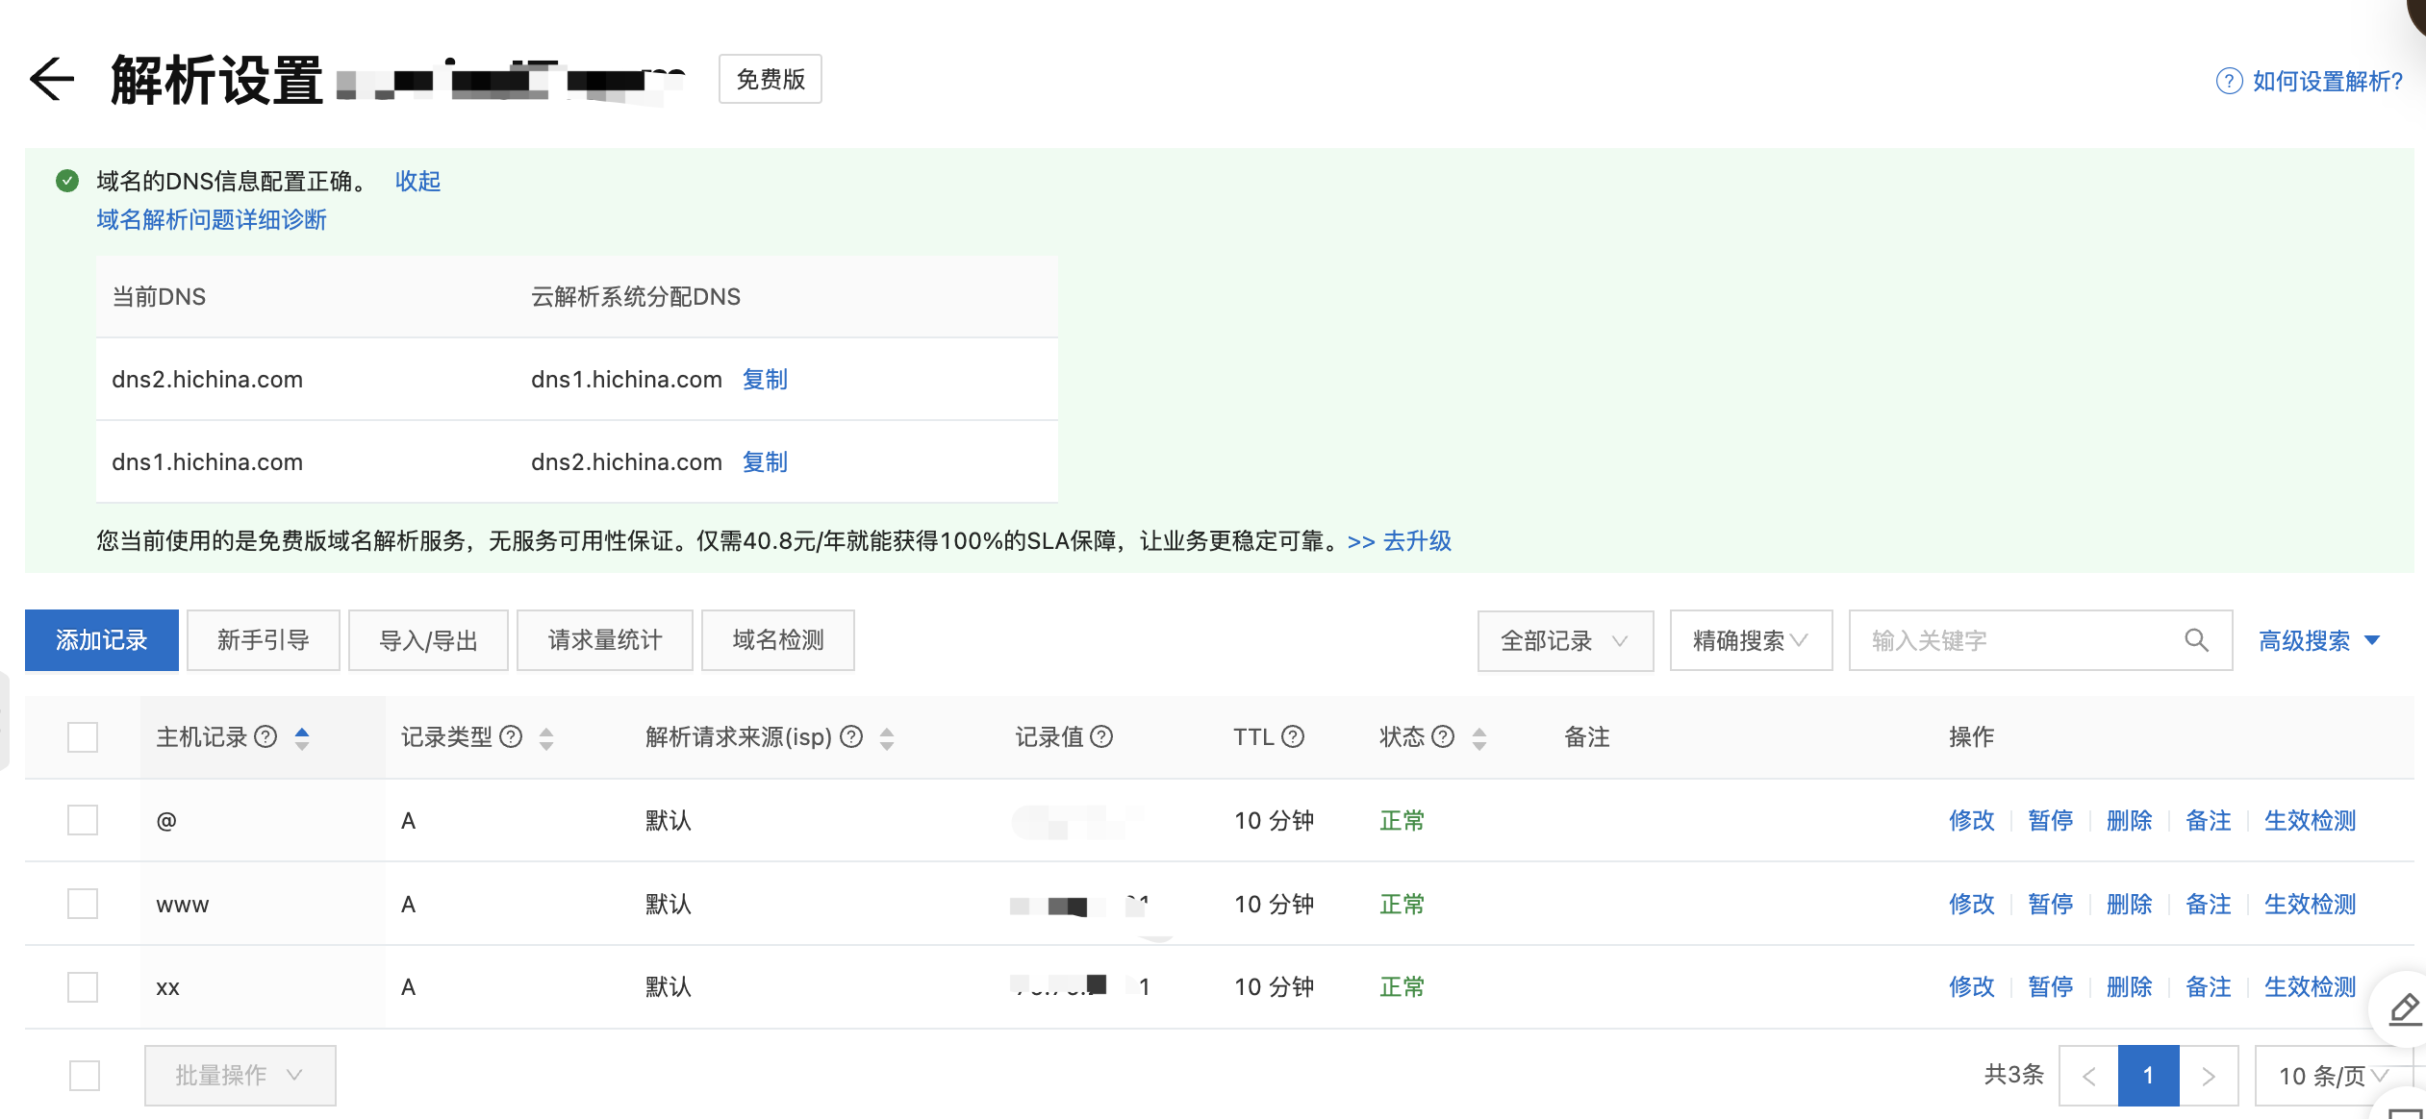Select the xx record checkbox
Screen dimensions: 2426x1119
(x=83, y=987)
